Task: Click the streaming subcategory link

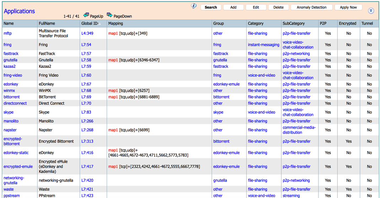Action: (291, 196)
